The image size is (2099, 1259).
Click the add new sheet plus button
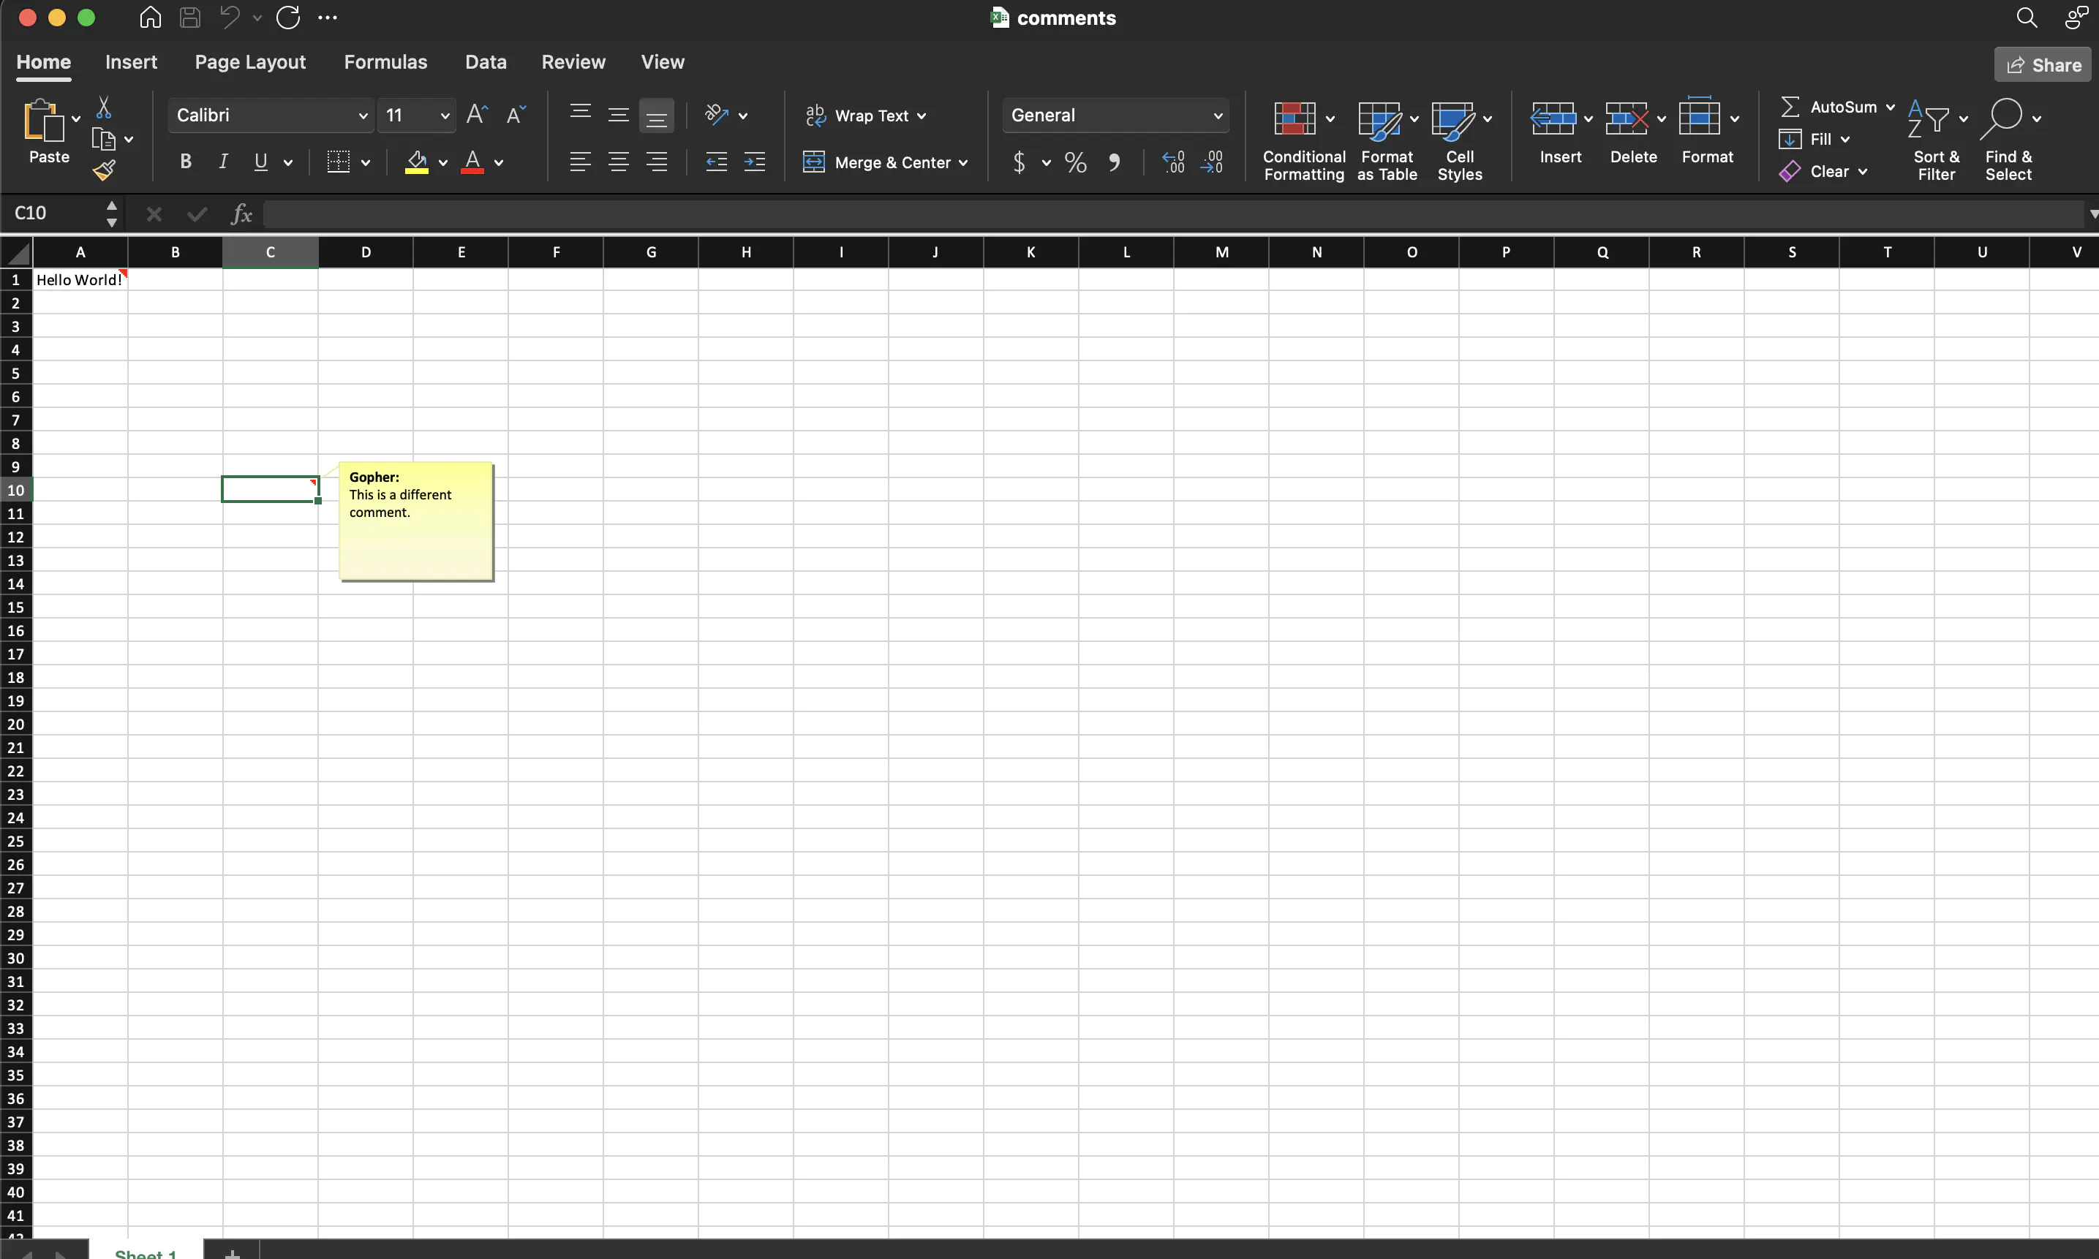pos(232,1255)
